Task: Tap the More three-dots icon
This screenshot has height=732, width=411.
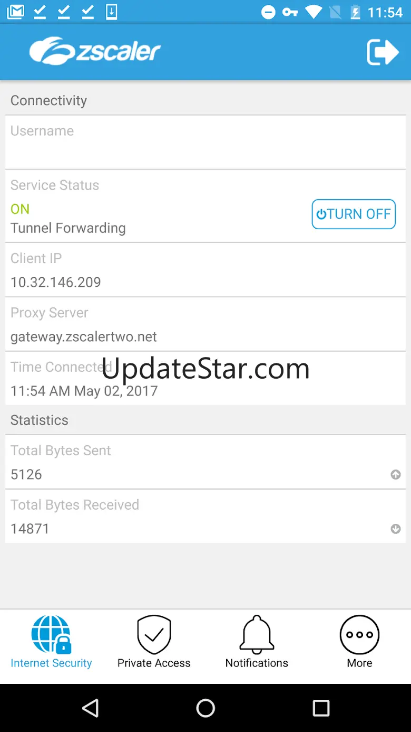Action: click(x=359, y=634)
